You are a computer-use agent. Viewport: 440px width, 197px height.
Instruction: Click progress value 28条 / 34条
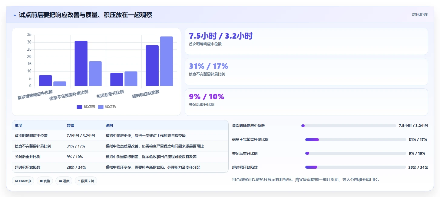click(x=418, y=167)
